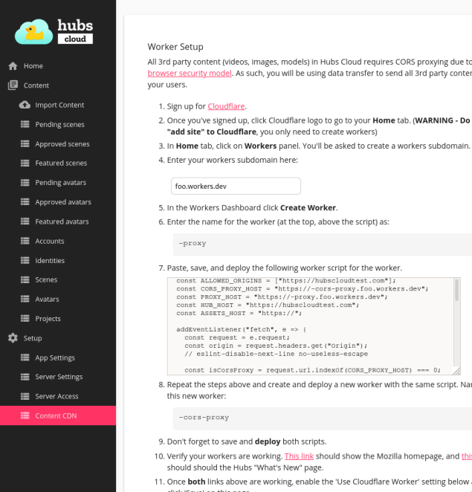The width and height of the screenshot is (472, 492).
Task: Select the Content CDN menu item
Action: [x=58, y=415]
